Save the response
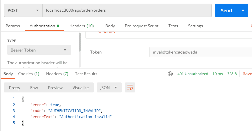Viewport: 252px width, 131px height. (247, 74)
